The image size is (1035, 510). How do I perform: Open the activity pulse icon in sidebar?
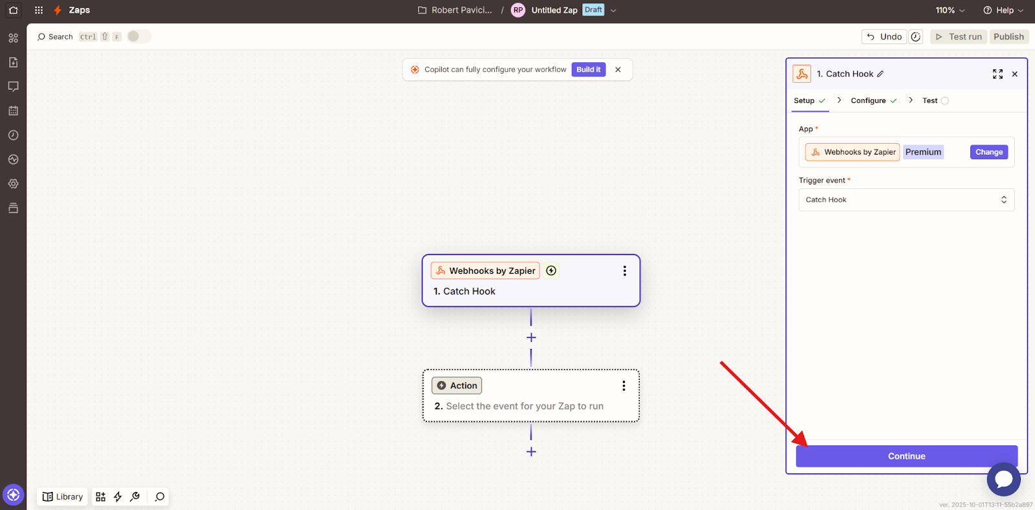tap(13, 159)
